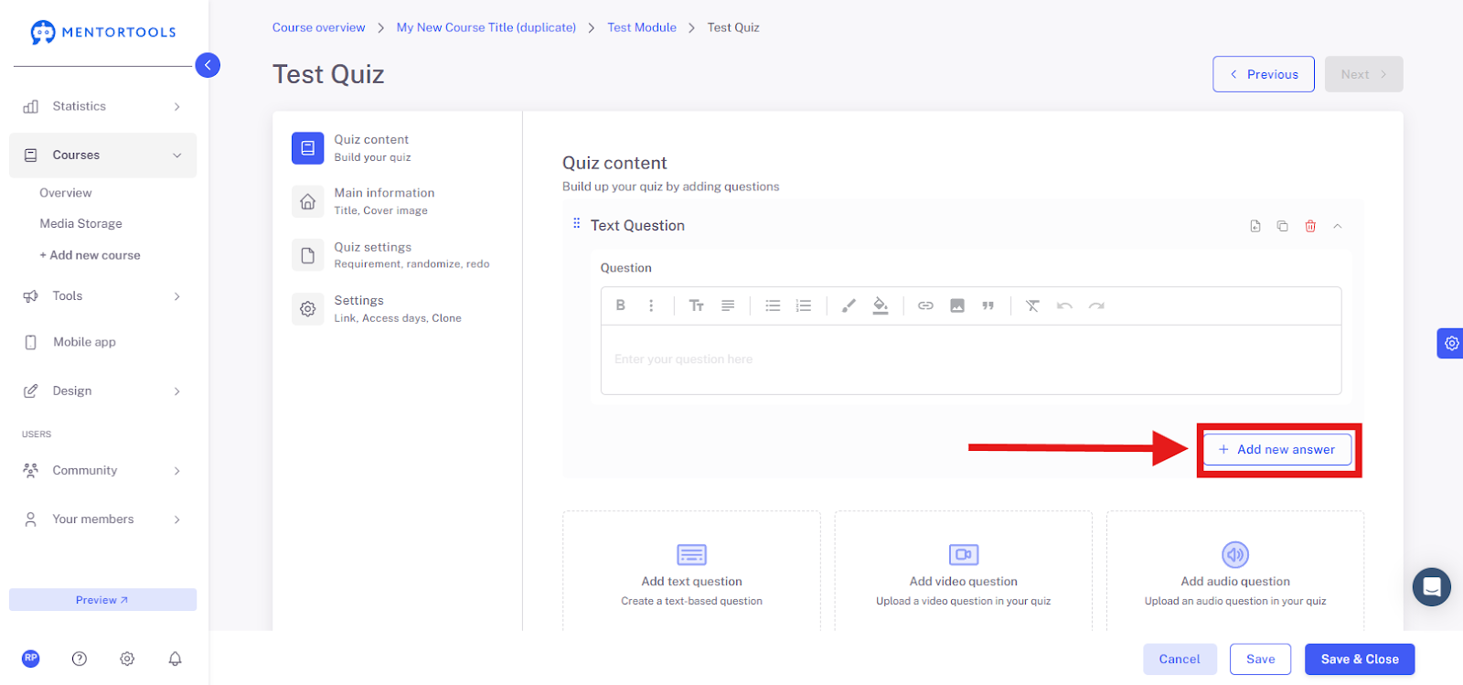Open the background fill color tool
The height and width of the screenshot is (685, 1463).
[881, 305]
